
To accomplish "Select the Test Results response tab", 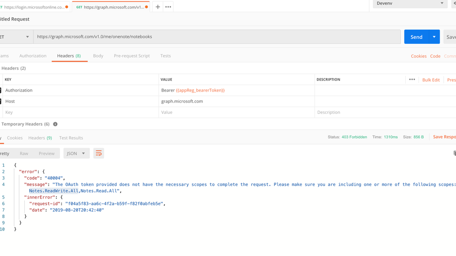I will (x=71, y=138).
